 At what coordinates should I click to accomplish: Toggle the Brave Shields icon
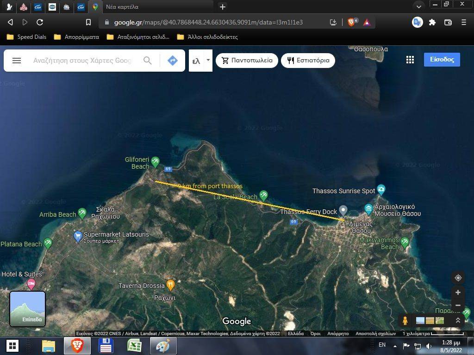click(x=351, y=22)
